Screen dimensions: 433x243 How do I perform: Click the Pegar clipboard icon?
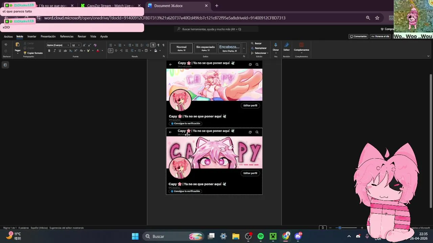pos(18,45)
